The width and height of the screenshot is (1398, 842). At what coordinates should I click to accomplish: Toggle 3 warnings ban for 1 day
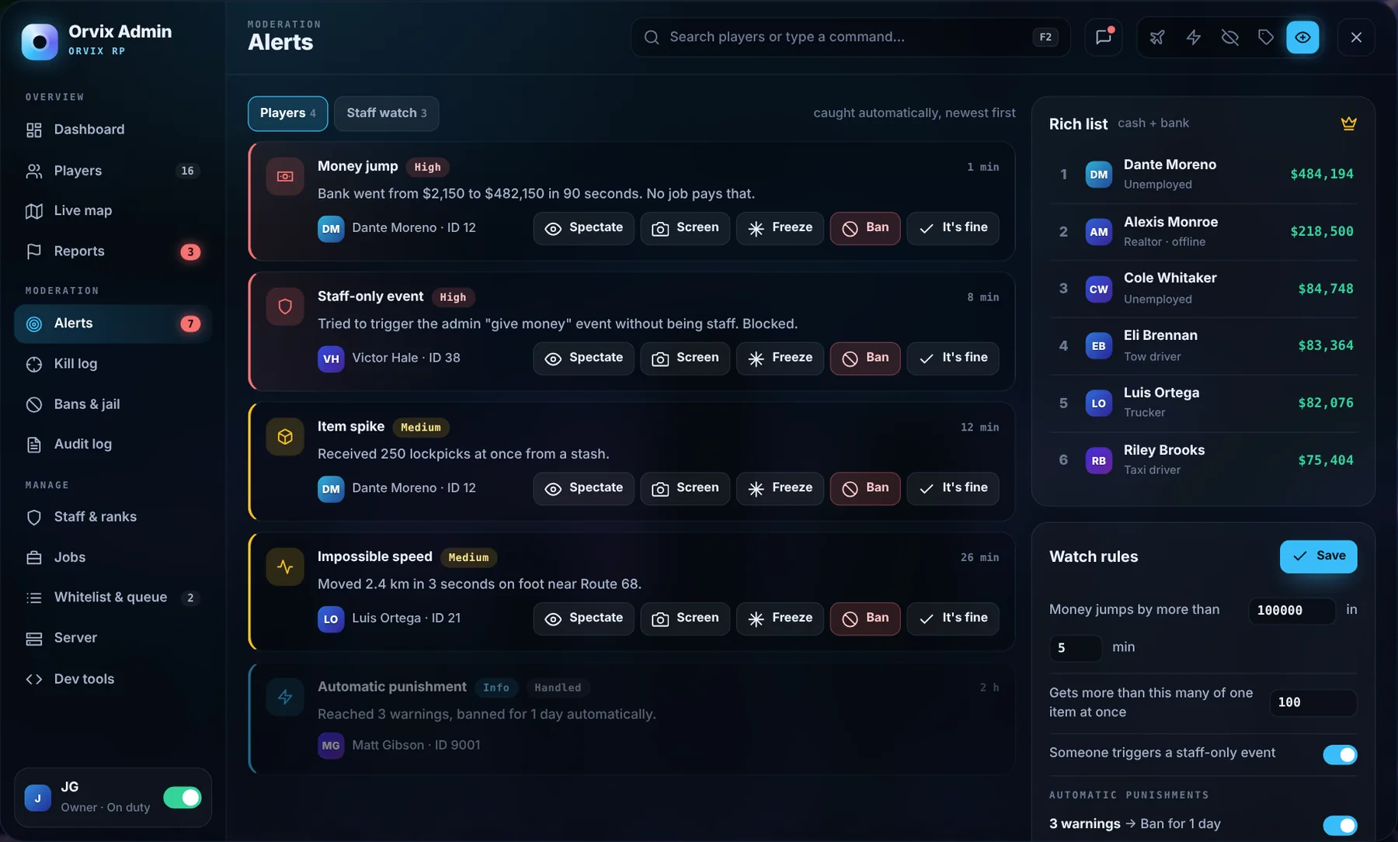click(x=1340, y=825)
